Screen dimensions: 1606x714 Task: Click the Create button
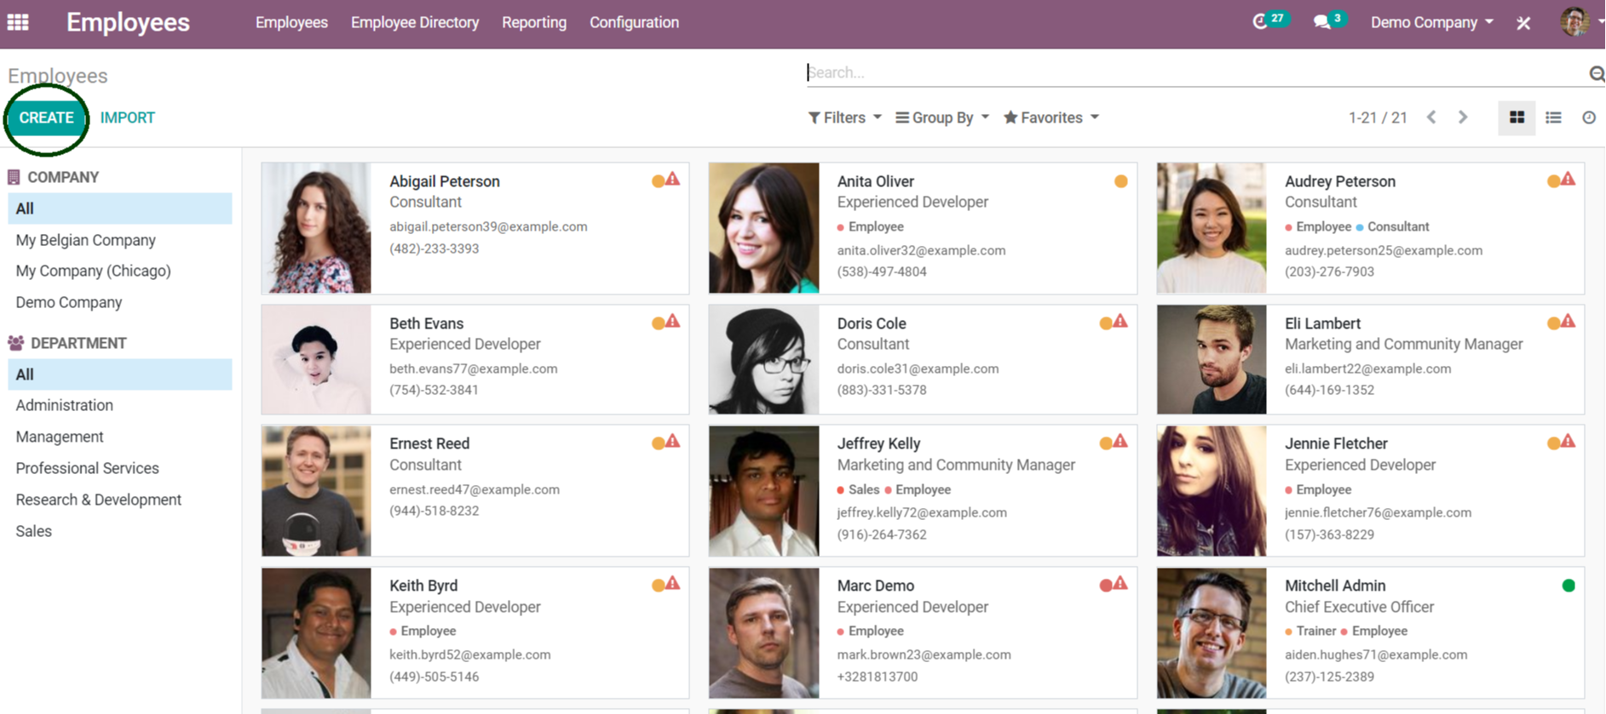(x=46, y=117)
